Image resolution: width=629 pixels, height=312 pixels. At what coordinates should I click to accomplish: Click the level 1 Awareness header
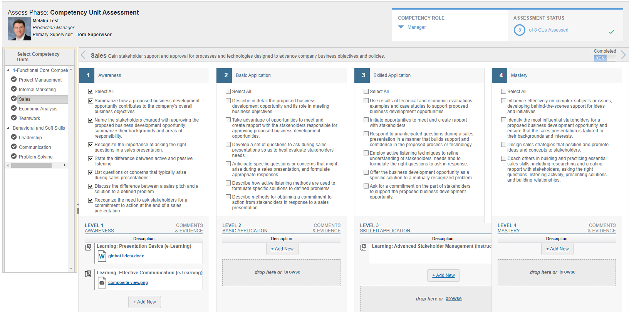coord(144,75)
